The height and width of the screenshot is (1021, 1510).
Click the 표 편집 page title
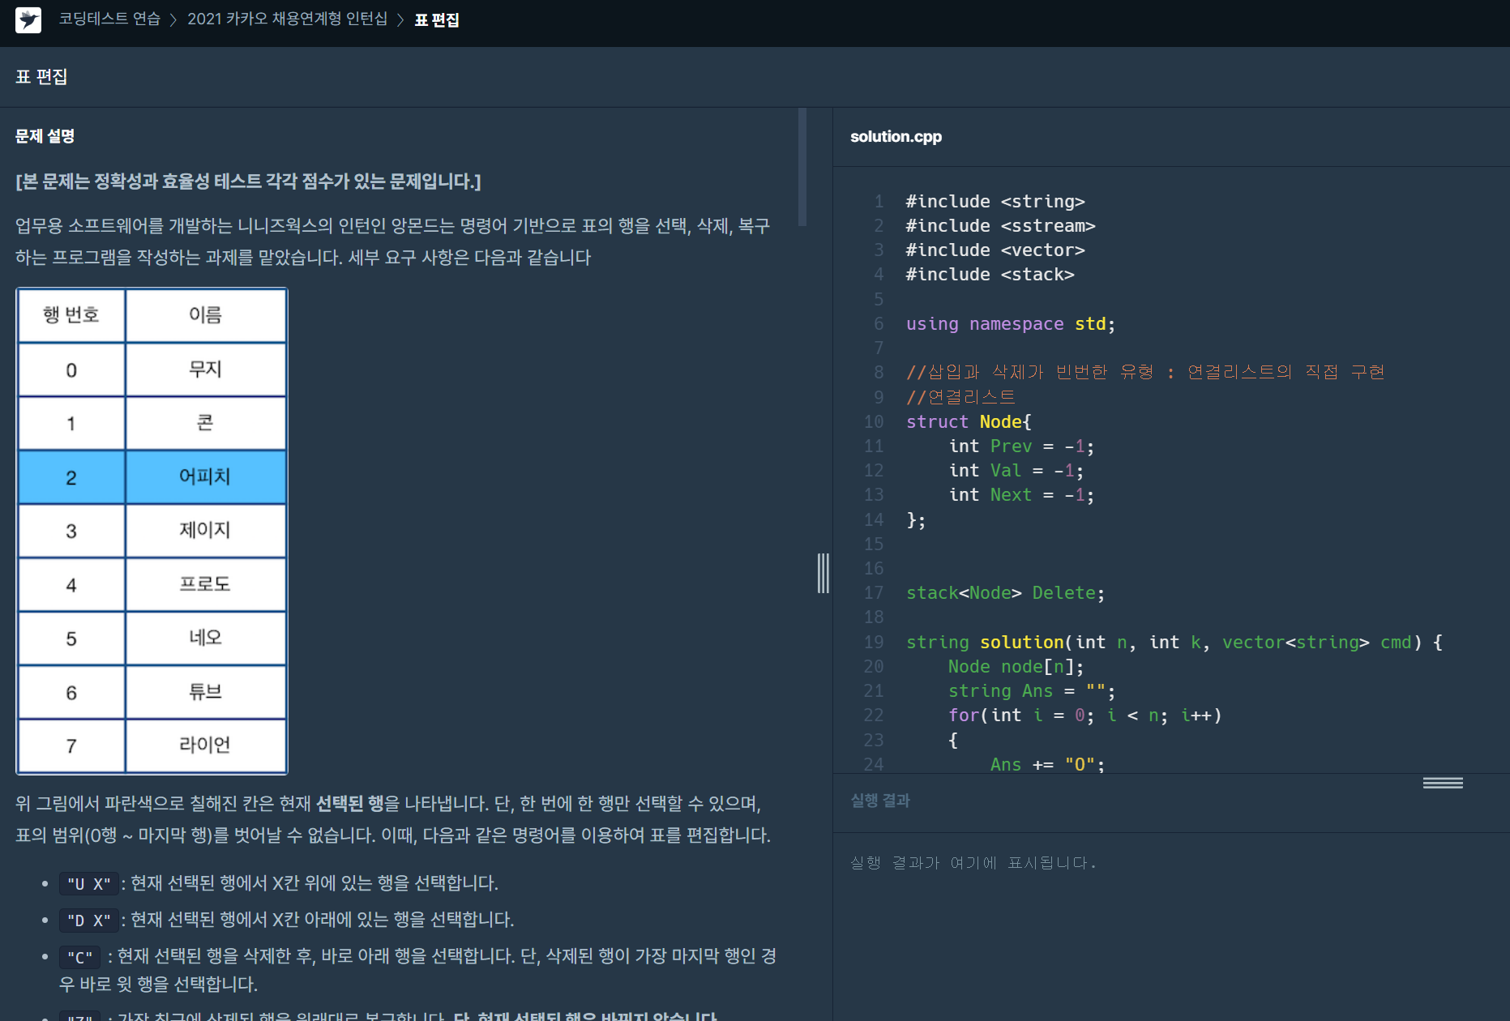click(41, 77)
